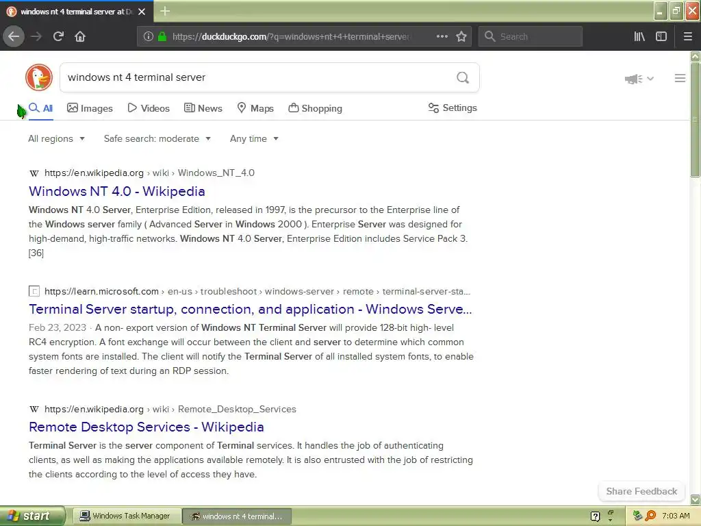Click the learn.microsoft.com result favicon

(34, 291)
